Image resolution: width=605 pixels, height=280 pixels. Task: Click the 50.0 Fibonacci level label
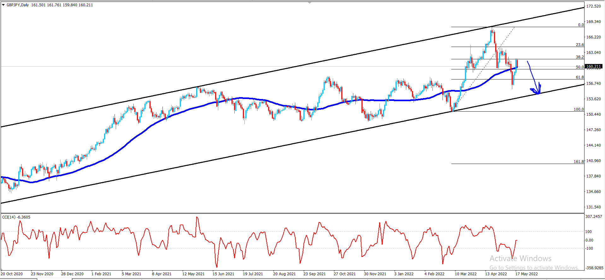[x=580, y=67]
